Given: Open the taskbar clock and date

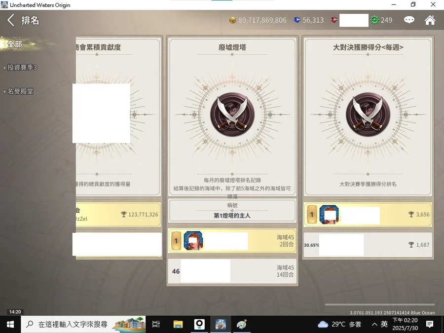Looking at the screenshot, I should 405,325.
